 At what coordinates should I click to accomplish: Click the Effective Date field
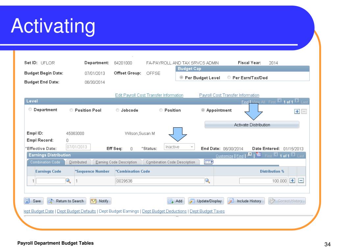(x=78, y=147)
